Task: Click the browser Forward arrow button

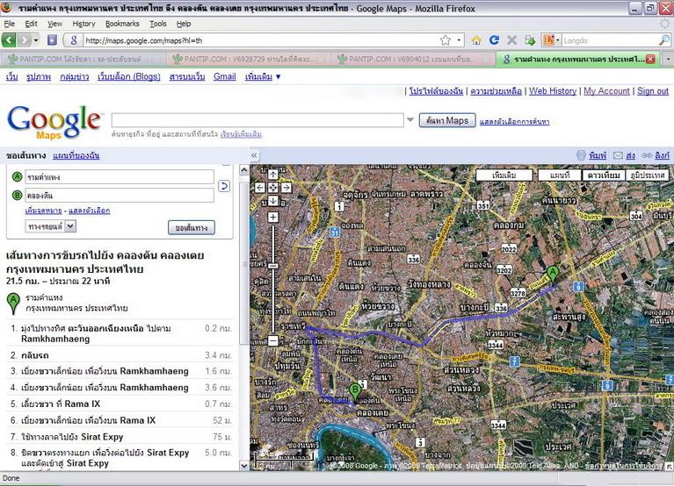Action: click(24, 40)
